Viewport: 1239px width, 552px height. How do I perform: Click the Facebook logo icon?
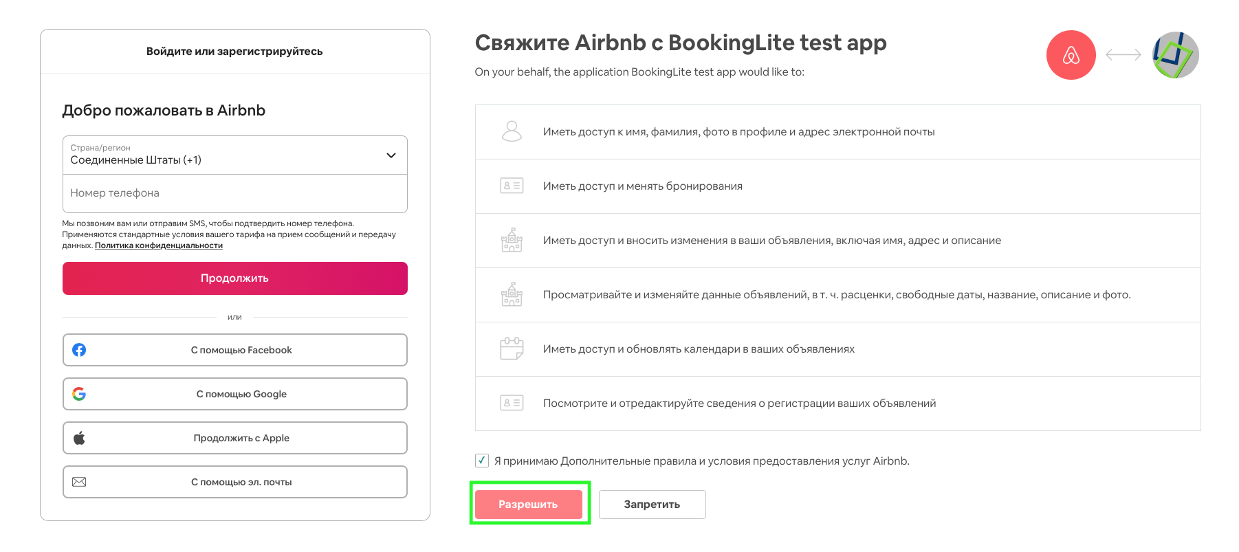pyautogui.click(x=79, y=350)
